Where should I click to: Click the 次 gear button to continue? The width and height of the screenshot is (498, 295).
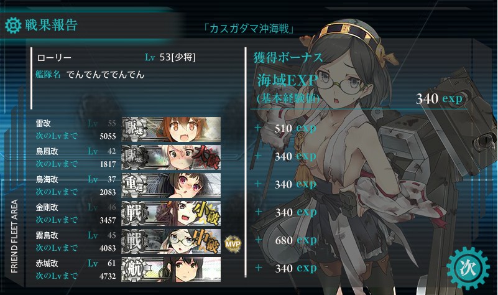pyautogui.click(x=468, y=268)
